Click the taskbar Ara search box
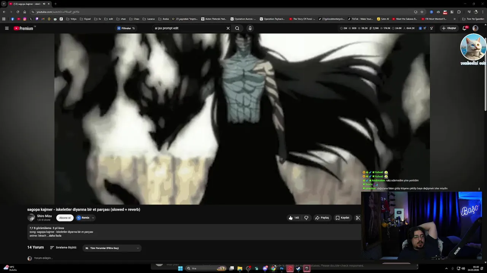487x273 pixels. [x=206, y=268]
